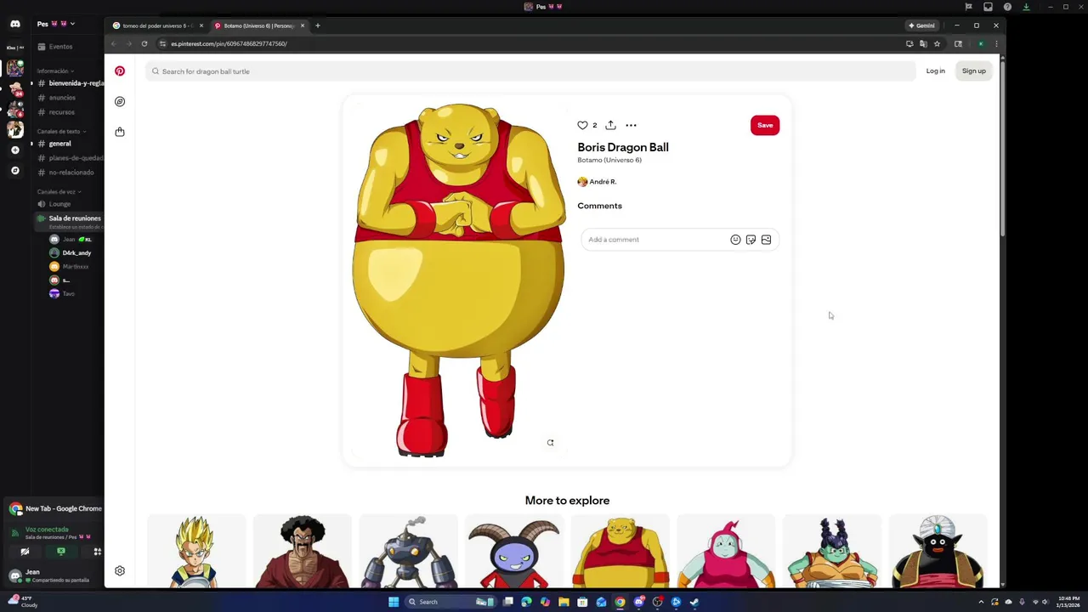
Task: Open a new Chrome tab
Action: click(318, 25)
